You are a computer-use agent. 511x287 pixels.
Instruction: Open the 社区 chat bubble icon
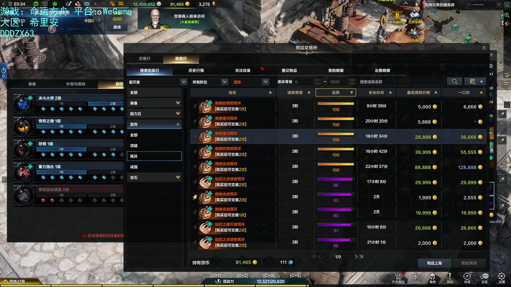coord(484,276)
